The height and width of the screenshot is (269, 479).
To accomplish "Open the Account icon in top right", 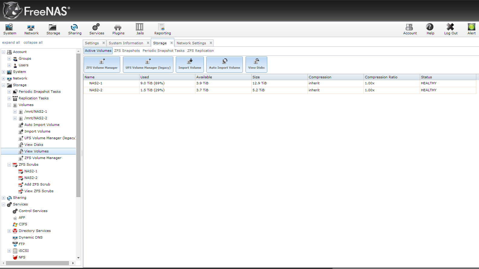I will tap(410, 29).
